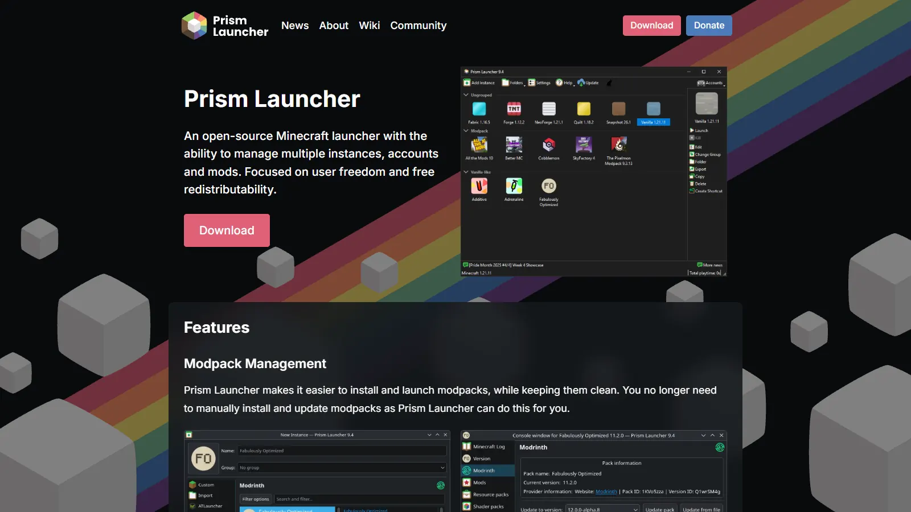The height and width of the screenshot is (512, 911).
Task: Collapse the Vanilla-like instance group
Action: click(x=466, y=172)
